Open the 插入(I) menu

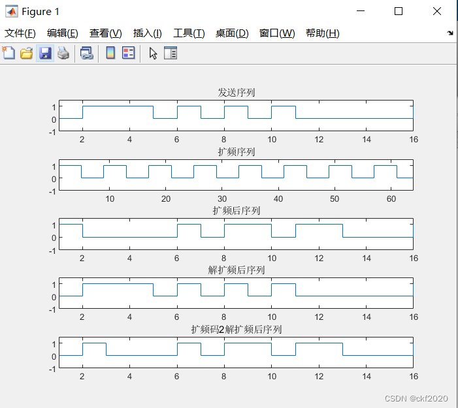[x=148, y=33]
